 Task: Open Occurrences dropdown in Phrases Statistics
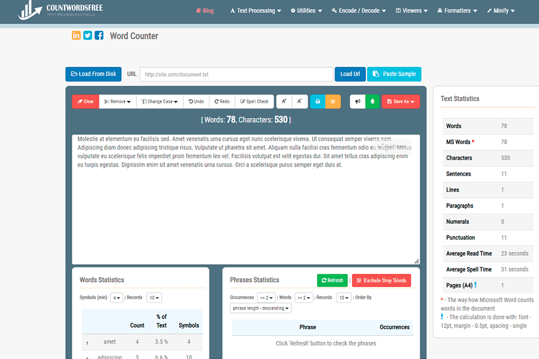pyautogui.click(x=266, y=298)
